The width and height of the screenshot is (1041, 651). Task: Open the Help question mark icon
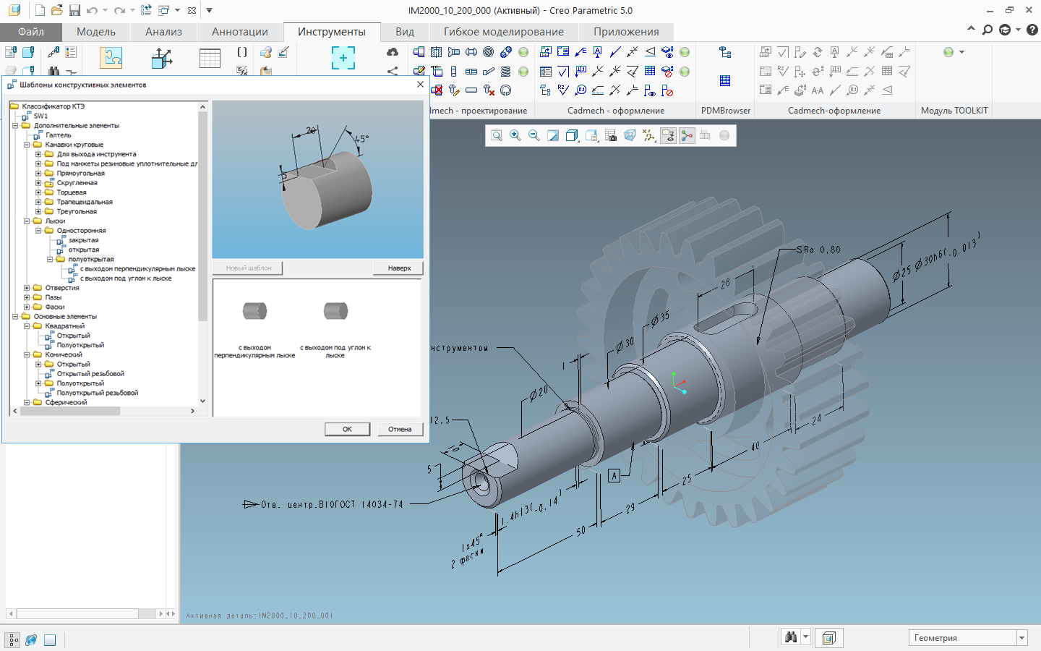pos(1032,30)
